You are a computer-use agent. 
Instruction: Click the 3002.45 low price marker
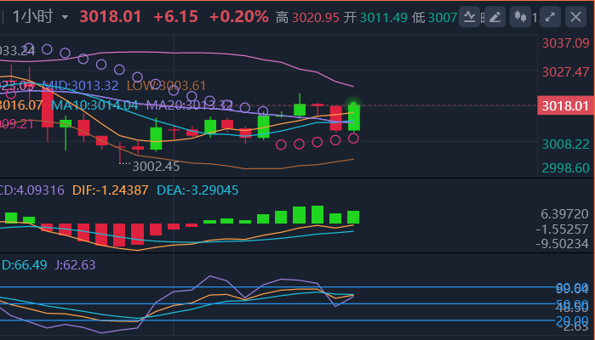coord(155,167)
